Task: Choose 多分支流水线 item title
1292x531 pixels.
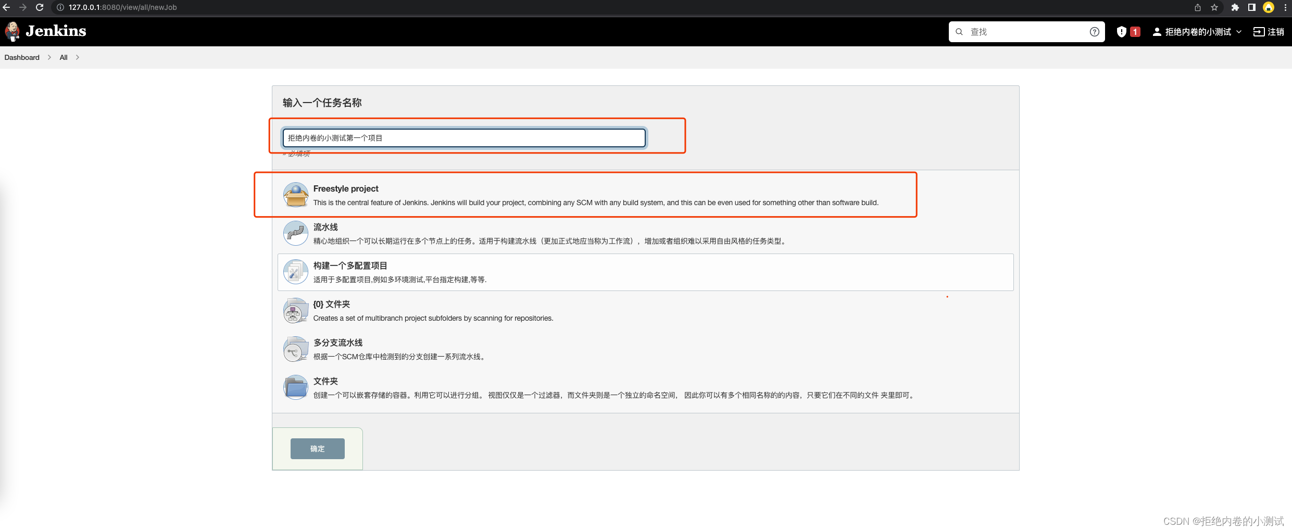Action: tap(337, 343)
